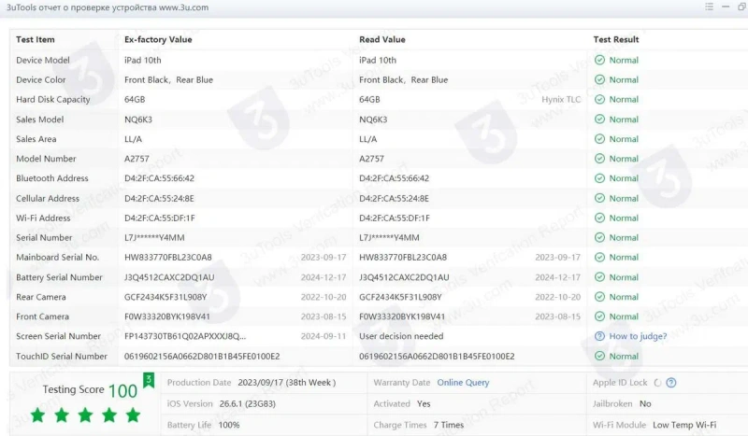748x436 pixels.
Task: Click the Read Value column header
Action: (x=382, y=39)
